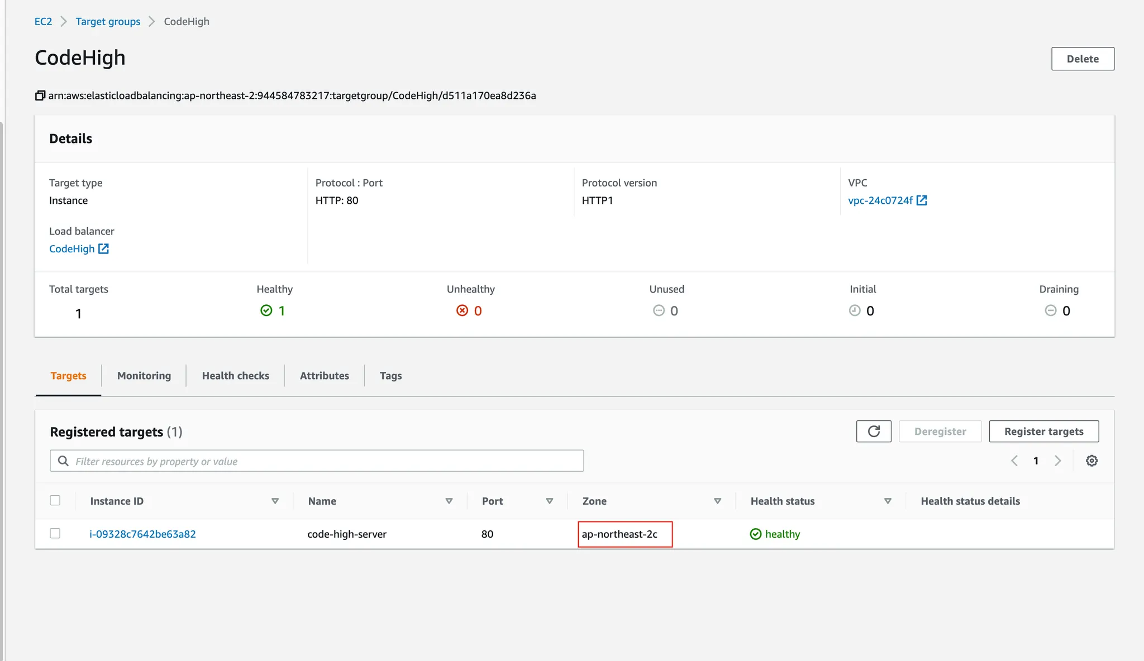
Task: Open table preferences gear icon
Action: click(x=1091, y=461)
